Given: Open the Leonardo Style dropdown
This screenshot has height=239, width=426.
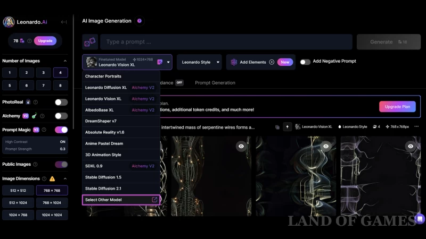Looking at the screenshot, I should coord(199,62).
